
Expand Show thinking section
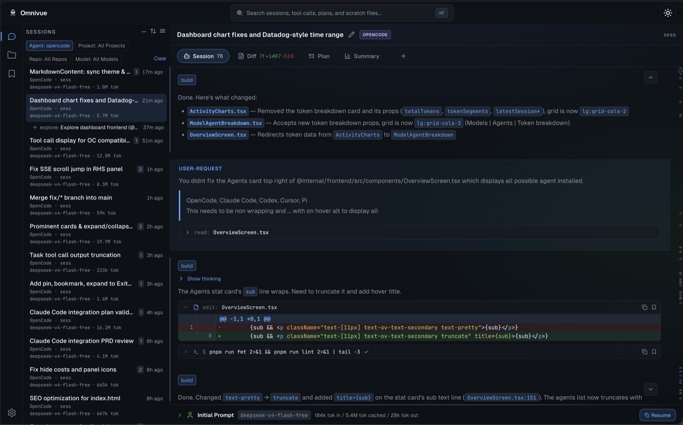[x=200, y=278]
